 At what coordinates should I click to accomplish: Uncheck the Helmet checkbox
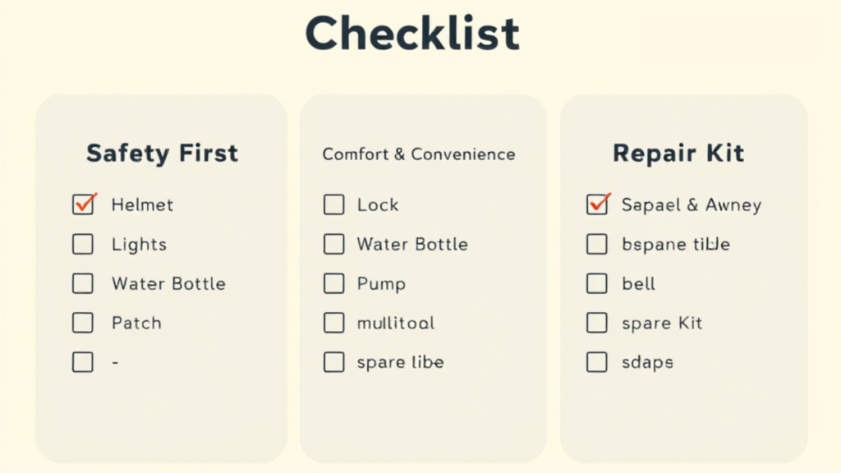click(x=83, y=204)
